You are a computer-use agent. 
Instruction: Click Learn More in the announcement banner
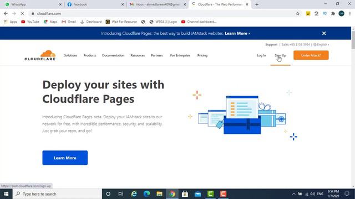click(x=237, y=33)
